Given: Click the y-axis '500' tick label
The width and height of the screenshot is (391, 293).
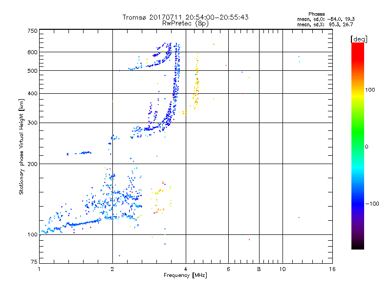Looking at the screenshot, I should (x=32, y=71).
